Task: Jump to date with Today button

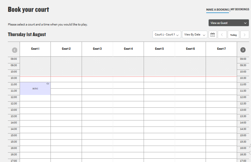Action: tap(233, 35)
